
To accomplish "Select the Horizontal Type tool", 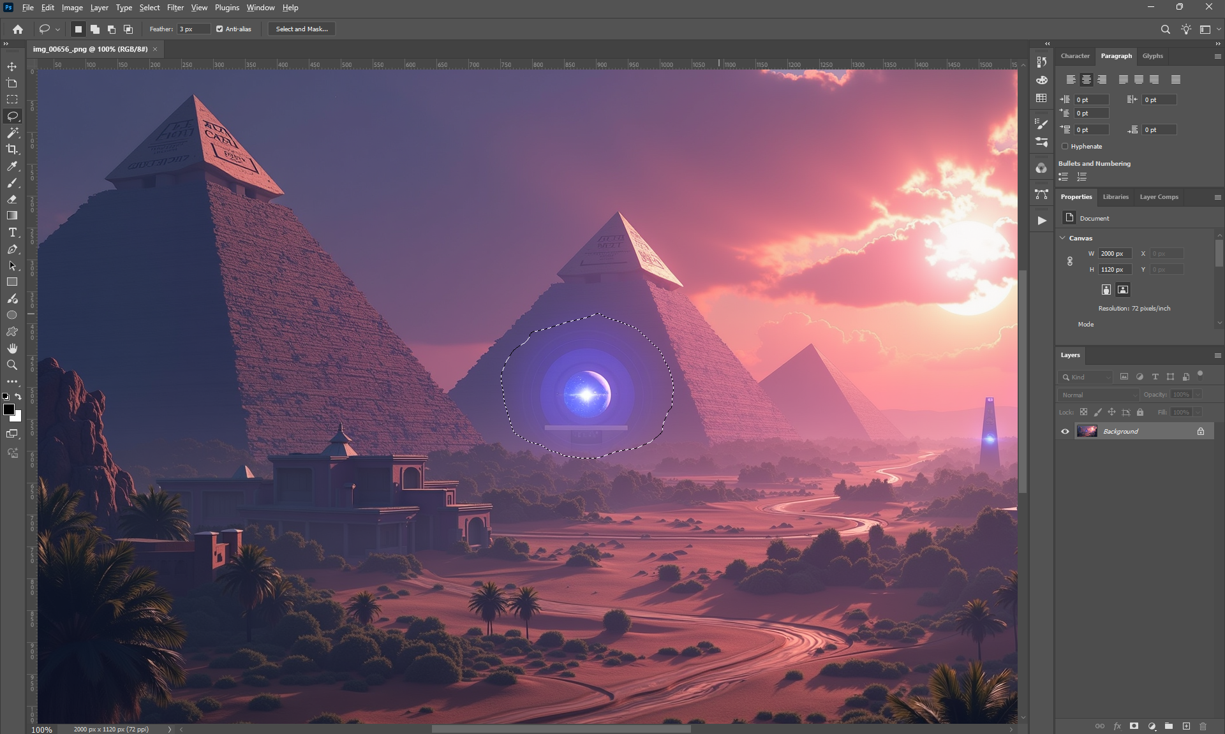I will pos(12,233).
